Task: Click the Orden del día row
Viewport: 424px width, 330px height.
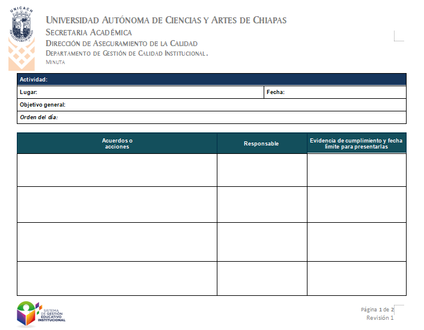Action: [x=211, y=117]
